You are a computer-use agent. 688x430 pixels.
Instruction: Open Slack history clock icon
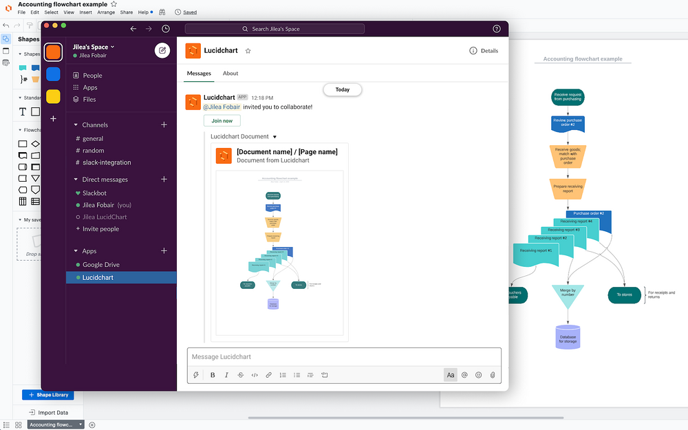pos(165,28)
